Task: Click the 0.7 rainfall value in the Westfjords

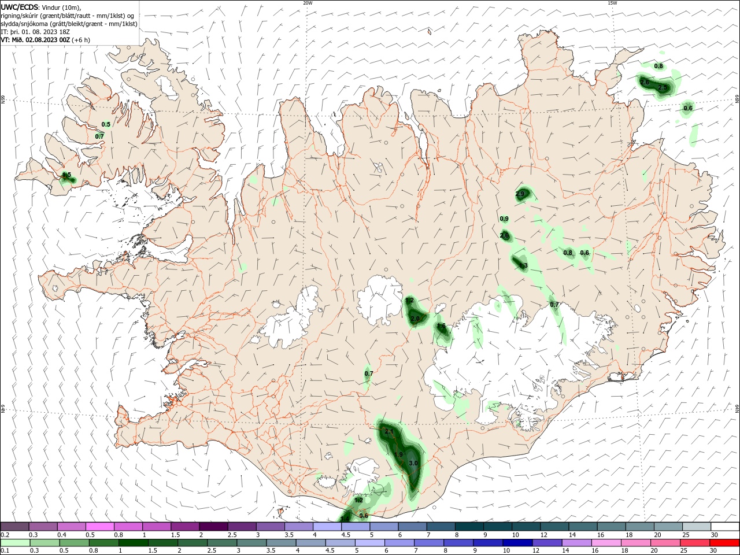Action: point(99,136)
